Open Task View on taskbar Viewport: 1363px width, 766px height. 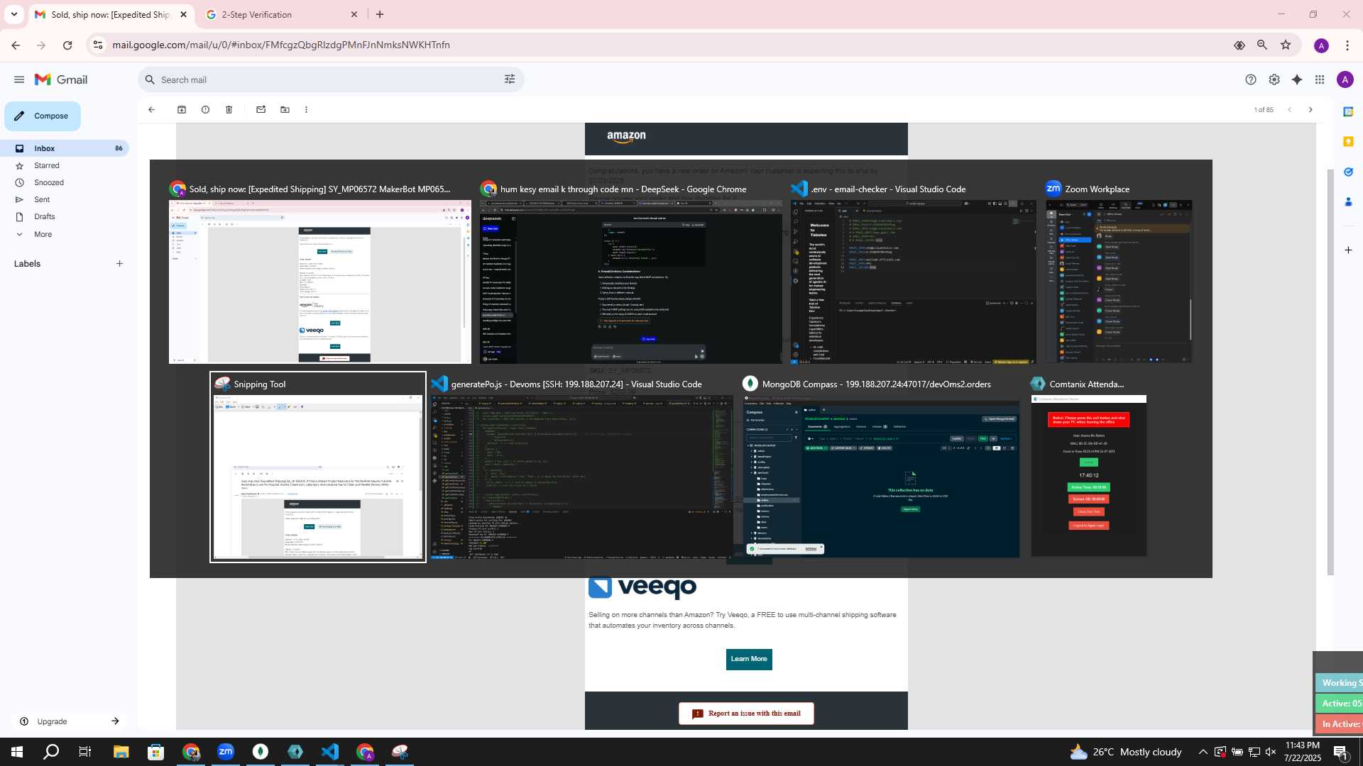85,752
